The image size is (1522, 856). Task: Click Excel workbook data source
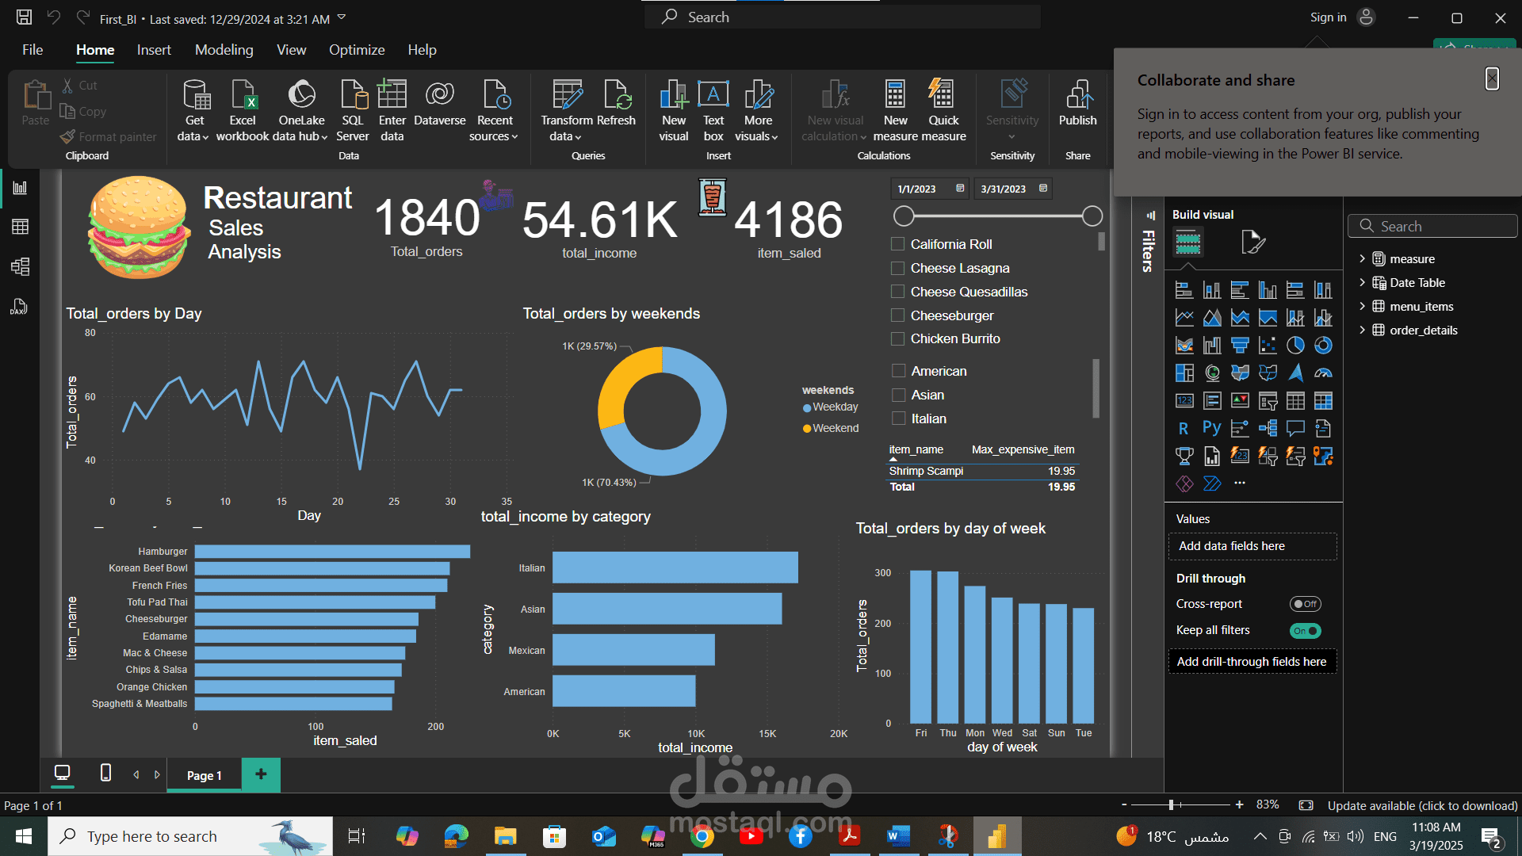(243, 111)
